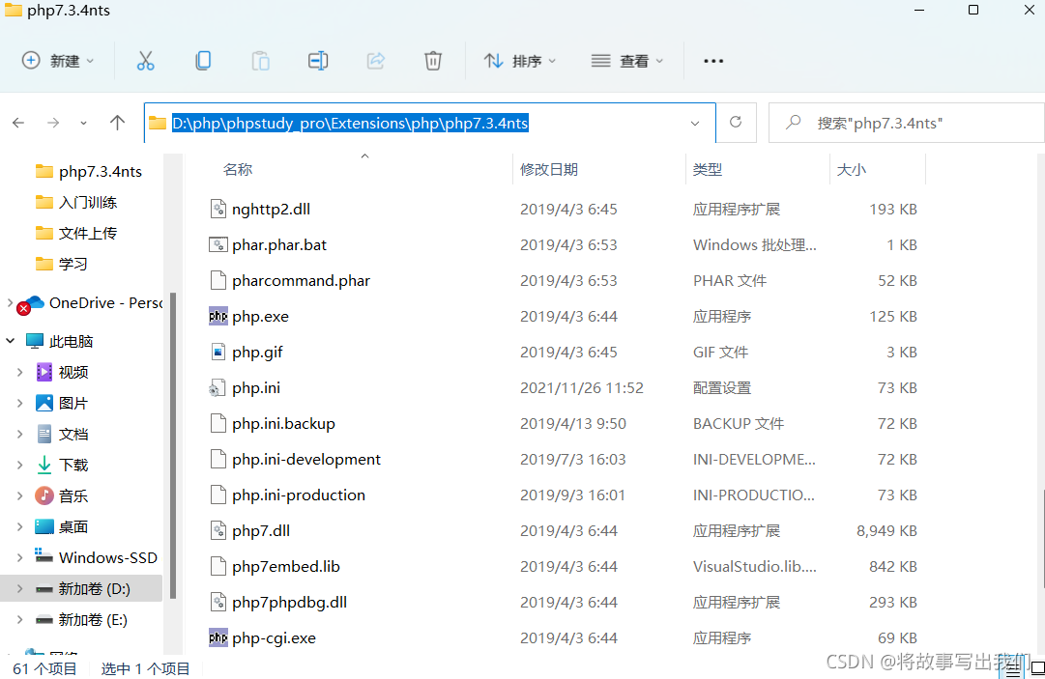
Task: Click the phar.phar.bat file icon
Action: [x=218, y=244]
